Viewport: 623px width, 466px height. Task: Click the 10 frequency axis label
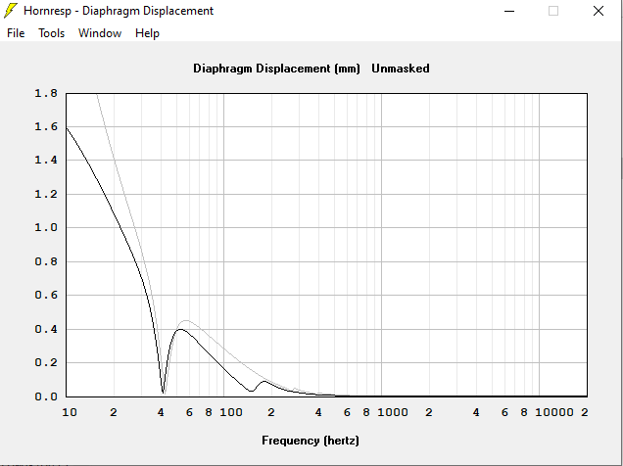(x=70, y=412)
